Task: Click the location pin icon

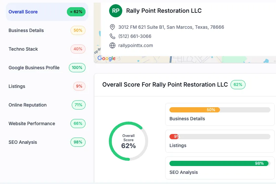Action: click(112, 27)
